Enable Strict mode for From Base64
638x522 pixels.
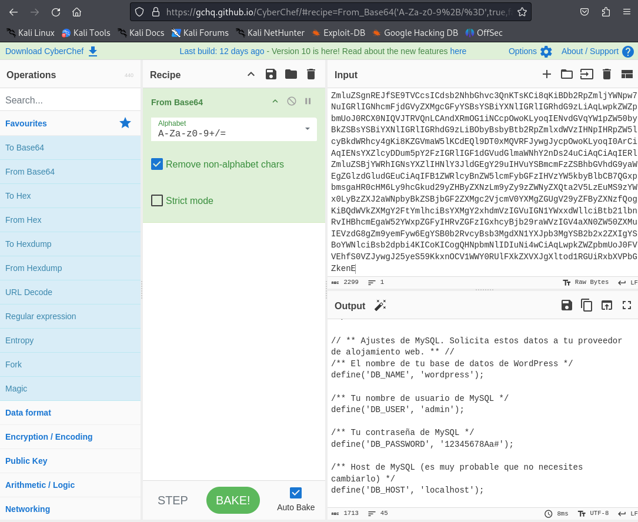tap(156, 200)
